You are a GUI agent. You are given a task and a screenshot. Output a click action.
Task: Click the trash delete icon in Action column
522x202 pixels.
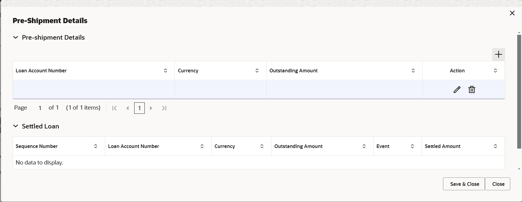[472, 89]
